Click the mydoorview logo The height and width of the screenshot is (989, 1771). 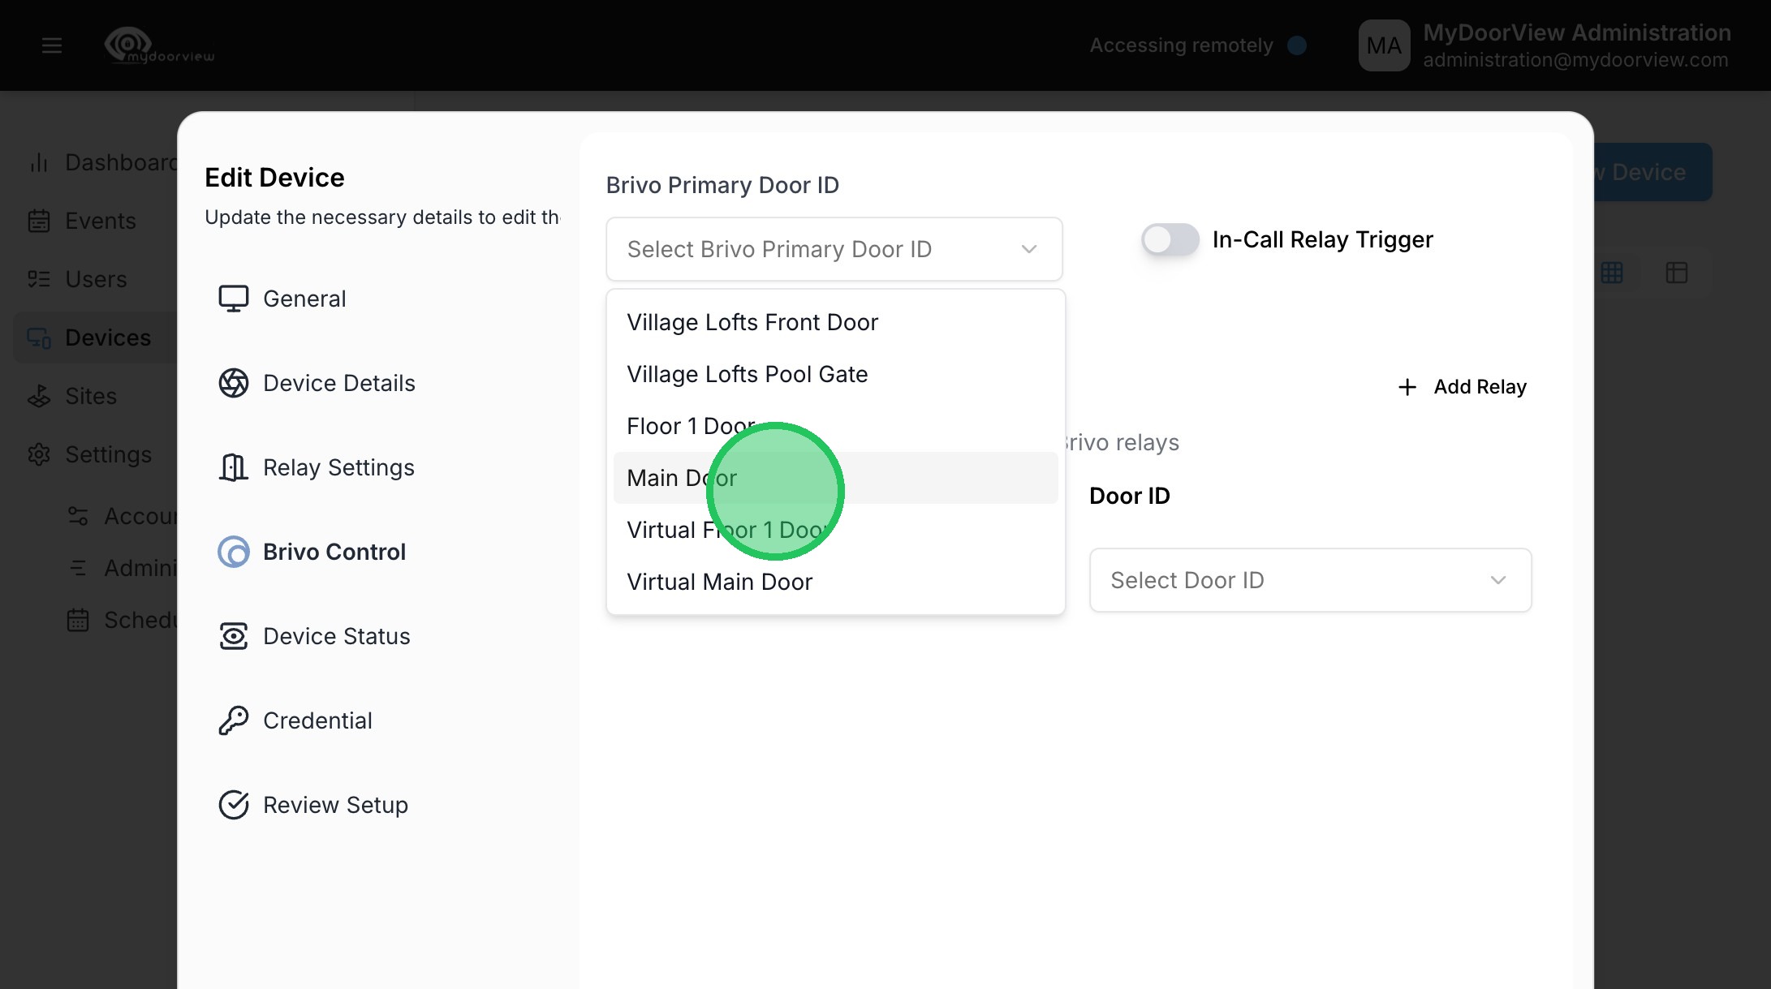(x=159, y=46)
